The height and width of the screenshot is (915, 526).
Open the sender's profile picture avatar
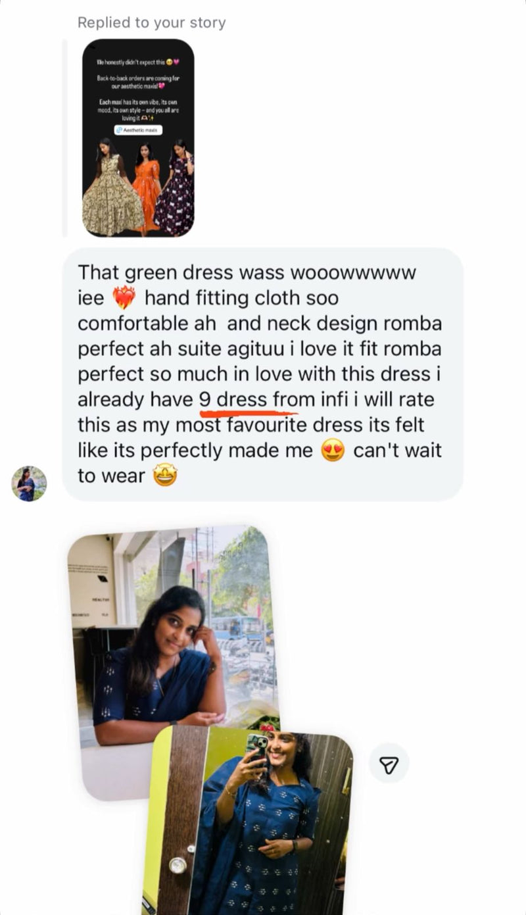click(x=29, y=484)
